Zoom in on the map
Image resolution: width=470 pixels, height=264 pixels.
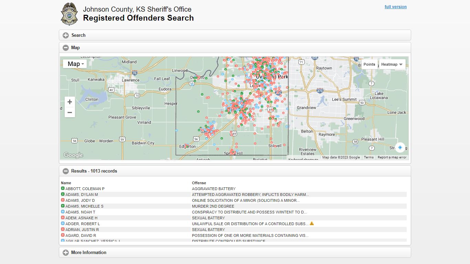click(x=70, y=102)
